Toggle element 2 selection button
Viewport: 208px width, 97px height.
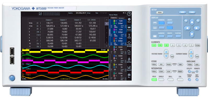[160, 45]
